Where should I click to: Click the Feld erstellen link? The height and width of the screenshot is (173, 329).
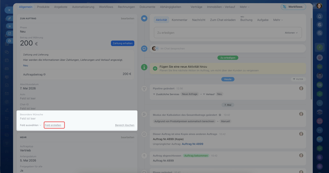click(53, 125)
